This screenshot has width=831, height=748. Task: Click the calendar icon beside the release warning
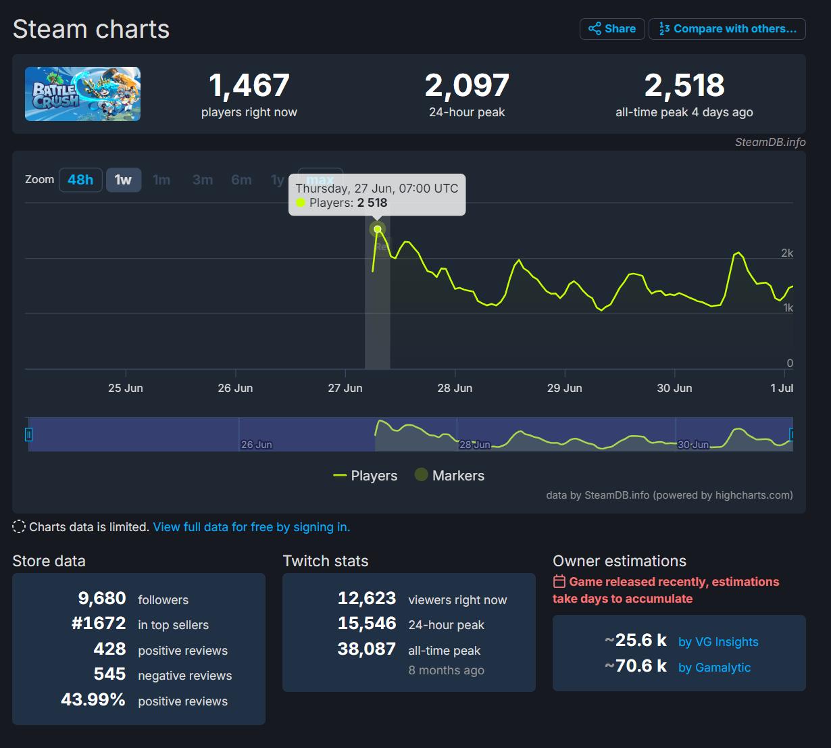559,582
